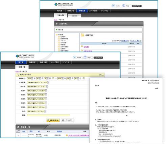Click ログアウト in the back window
The width and height of the screenshot is (166, 144).
137,6
